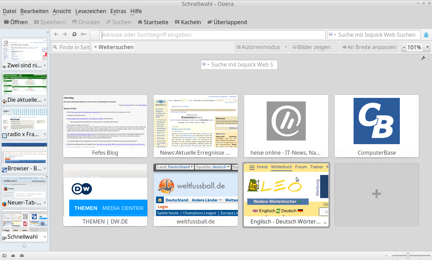
Task: Open the Hilfe menu
Action: [x=136, y=11]
